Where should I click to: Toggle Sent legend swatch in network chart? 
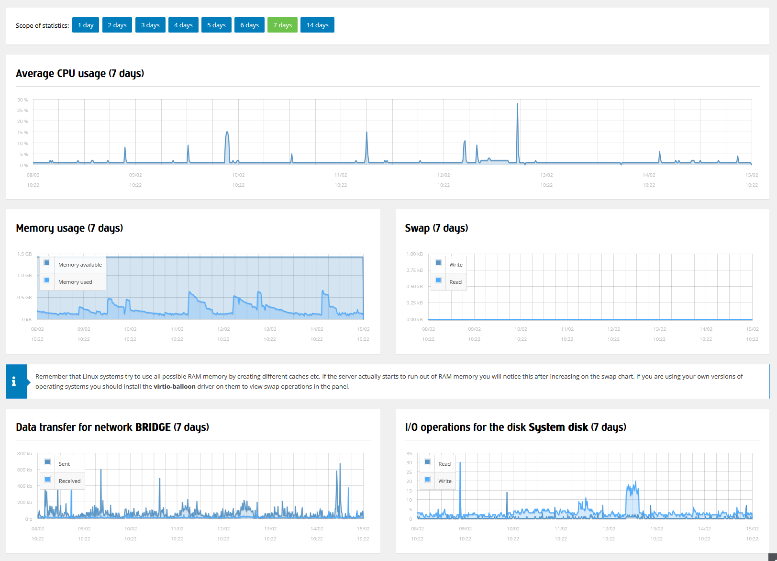47,462
